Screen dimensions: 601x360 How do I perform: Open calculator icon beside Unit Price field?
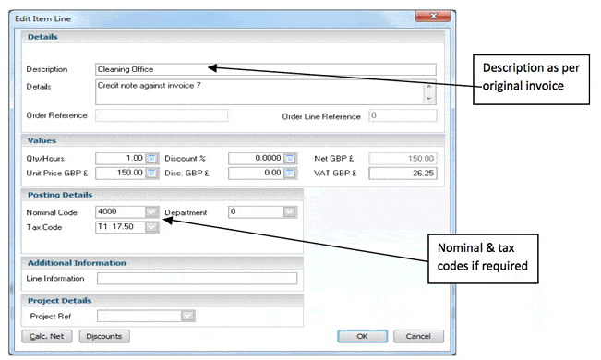tap(151, 174)
